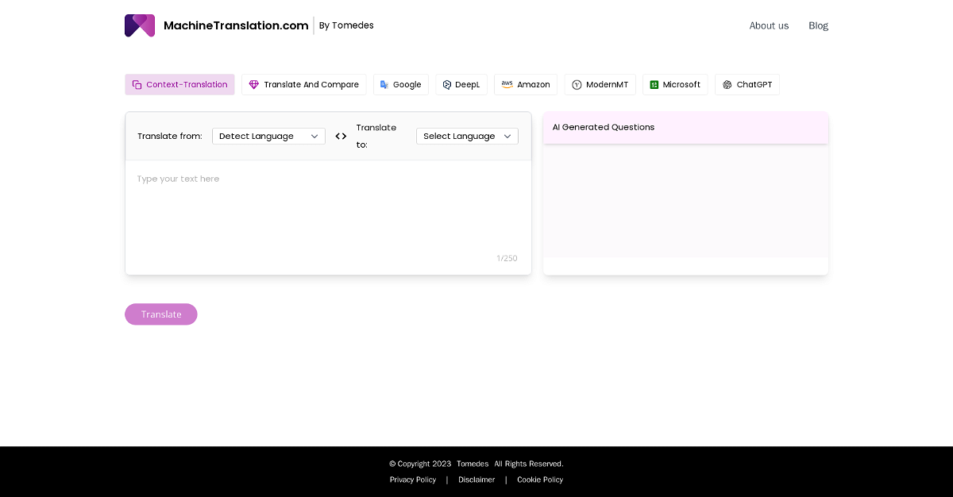Click the Translate And Compare diamond icon

254,85
